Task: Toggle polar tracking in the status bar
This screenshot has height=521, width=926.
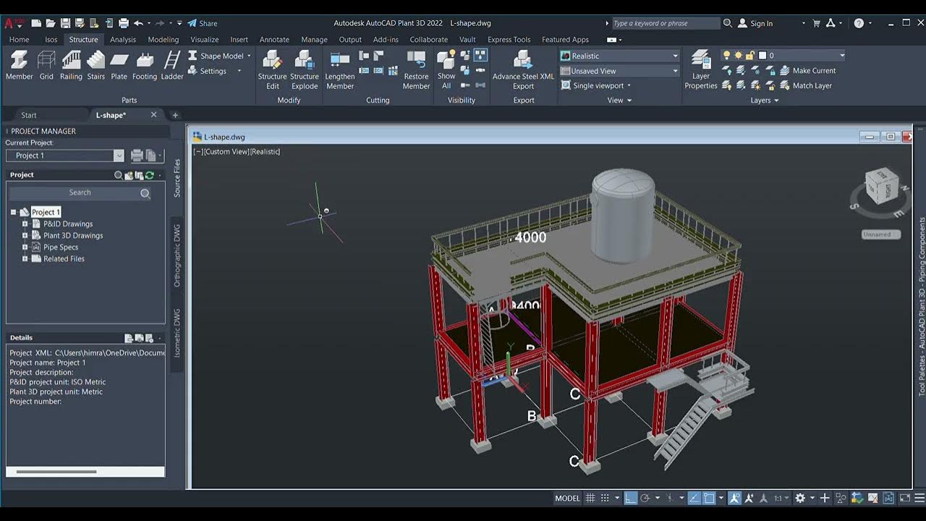Action: pos(645,498)
